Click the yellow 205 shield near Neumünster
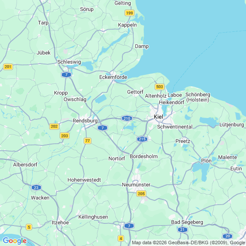This screenshot has height=246, width=246. [x=141, y=194]
